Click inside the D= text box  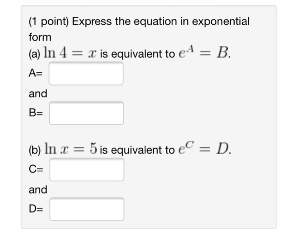click(x=86, y=209)
